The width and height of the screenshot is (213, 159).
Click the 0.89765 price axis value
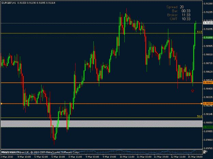208,148
